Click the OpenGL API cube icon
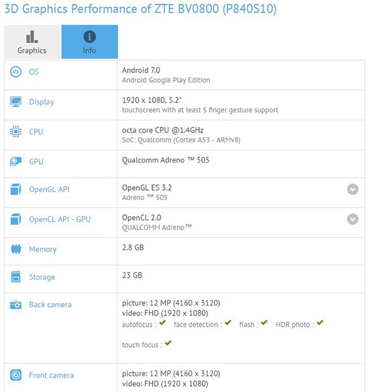This screenshot has width=368, height=392. 16,189
